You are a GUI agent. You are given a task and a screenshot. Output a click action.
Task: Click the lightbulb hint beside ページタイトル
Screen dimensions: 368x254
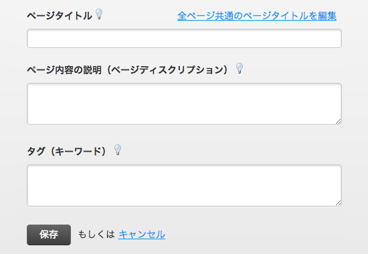pos(99,14)
